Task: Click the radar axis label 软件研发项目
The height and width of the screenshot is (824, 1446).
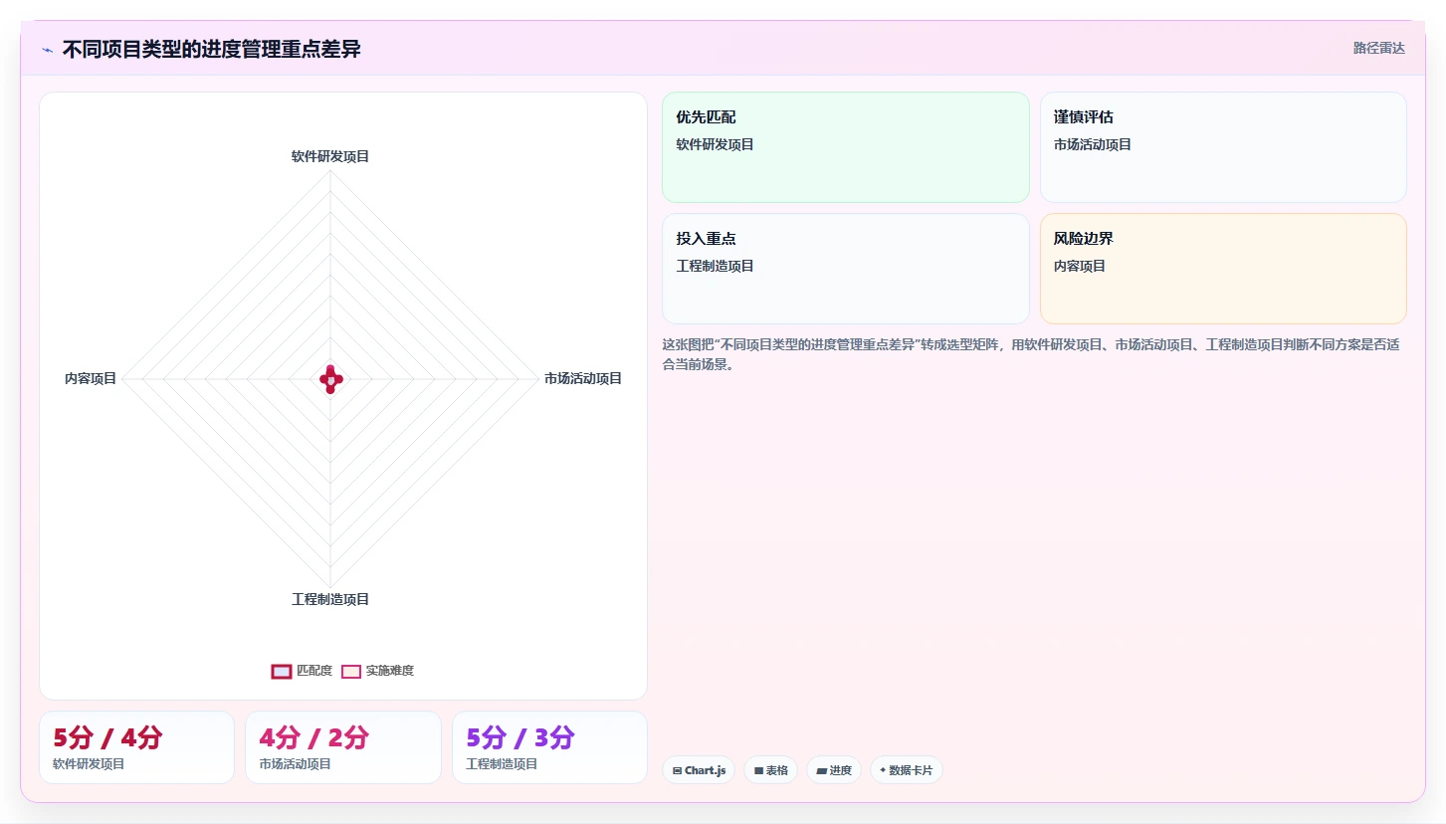Action: [330, 156]
